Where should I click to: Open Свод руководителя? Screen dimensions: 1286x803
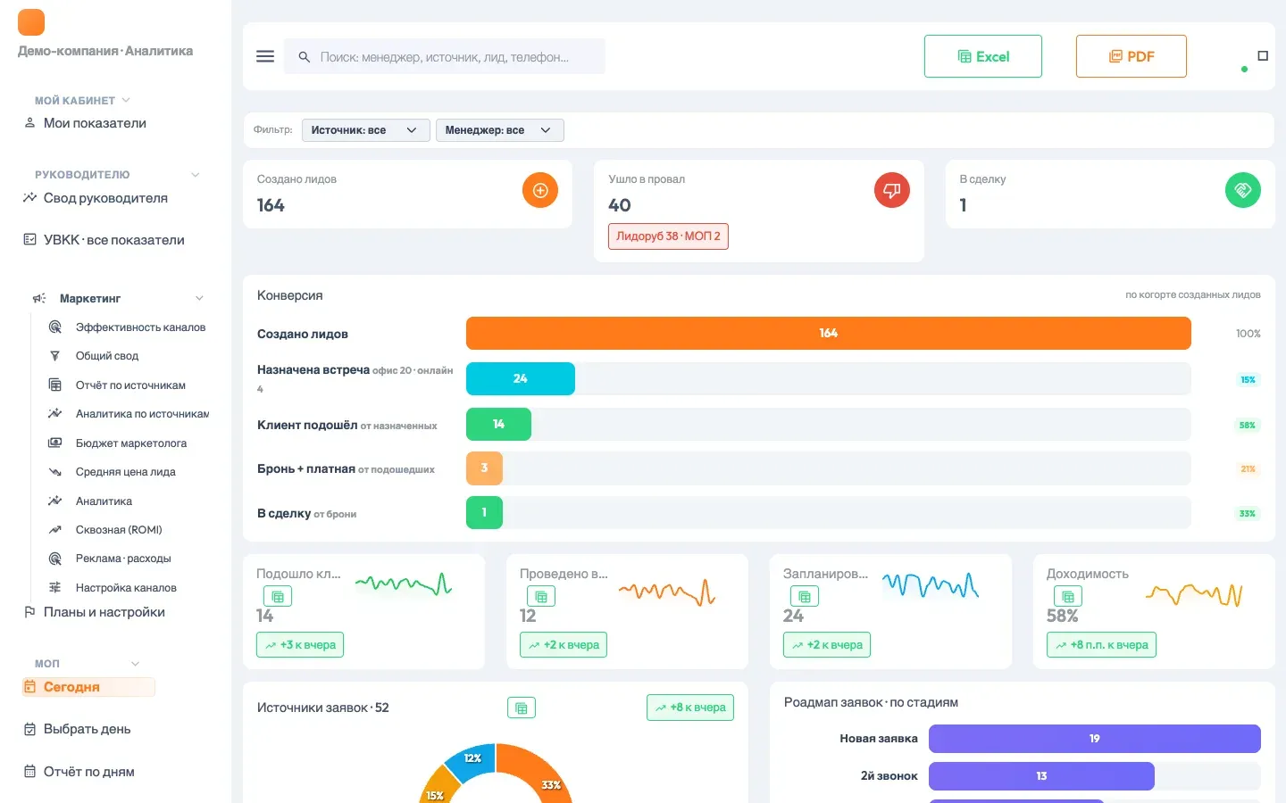tap(96, 198)
